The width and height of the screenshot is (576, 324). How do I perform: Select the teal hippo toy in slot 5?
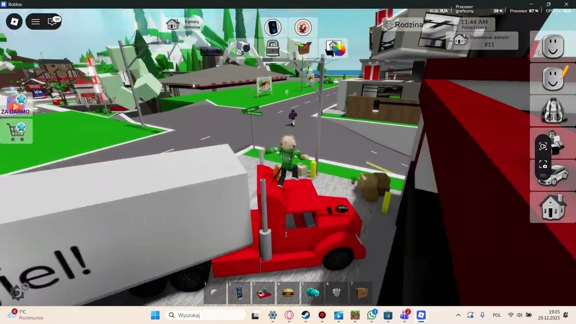pyautogui.click(x=312, y=293)
